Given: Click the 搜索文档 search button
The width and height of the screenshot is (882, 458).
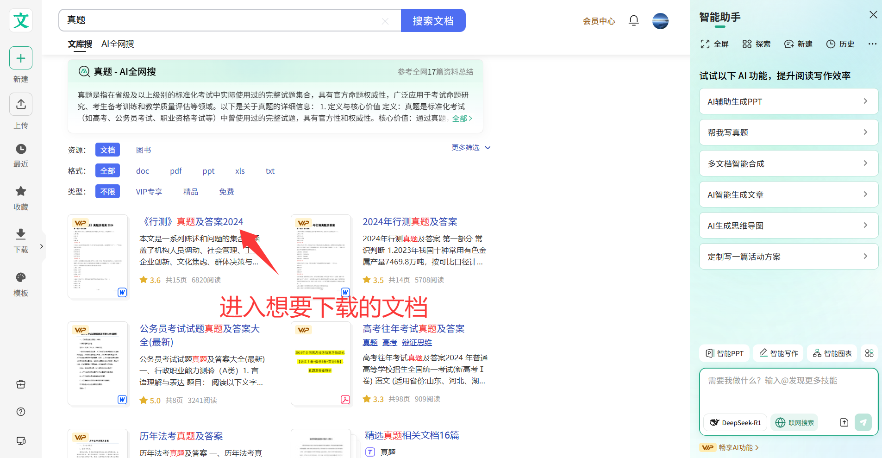Looking at the screenshot, I should 433,21.
